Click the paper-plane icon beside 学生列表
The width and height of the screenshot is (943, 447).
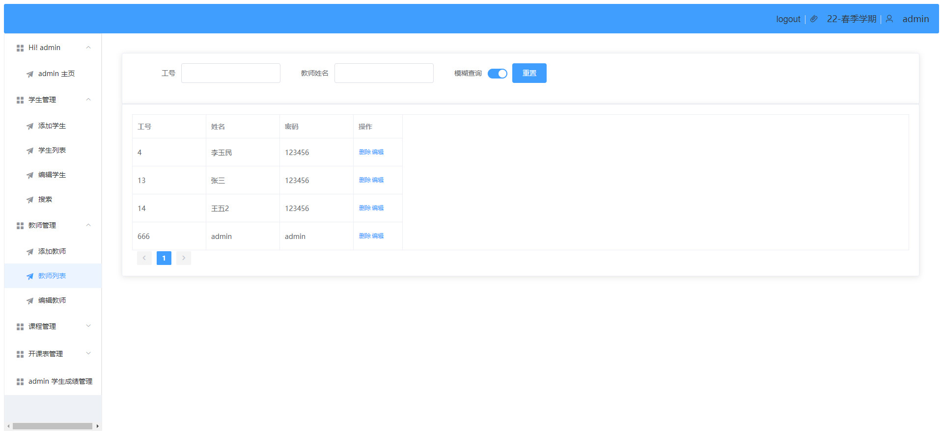pos(30,151)
